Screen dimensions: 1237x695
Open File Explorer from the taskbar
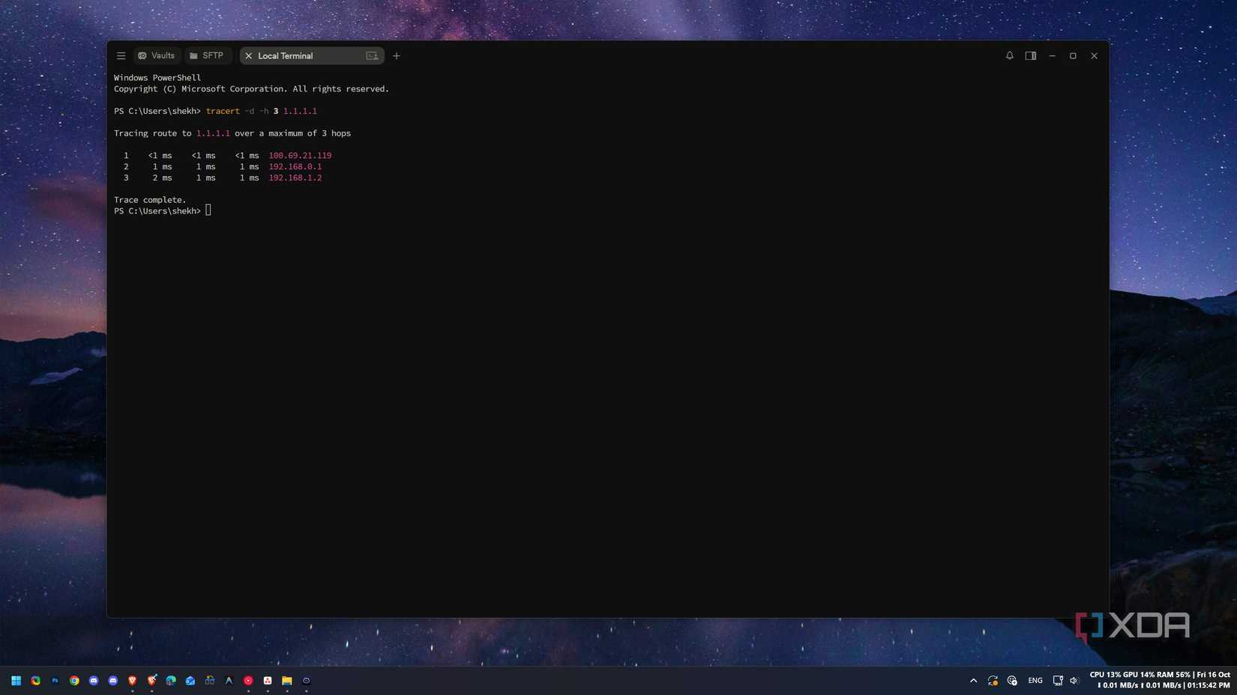[287, 681]
